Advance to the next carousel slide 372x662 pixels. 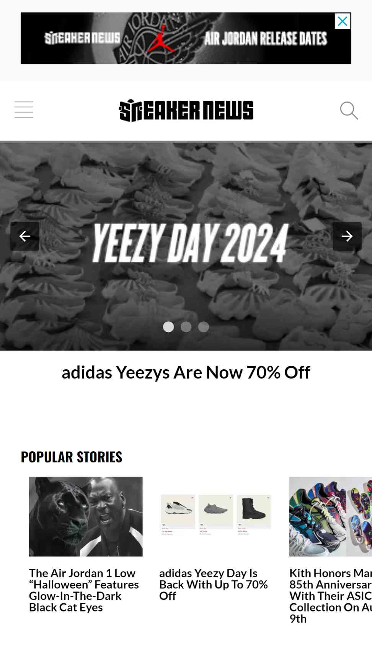coord(347,236)
